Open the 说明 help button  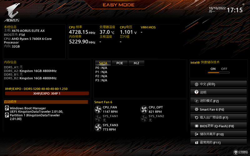[218, 92]
